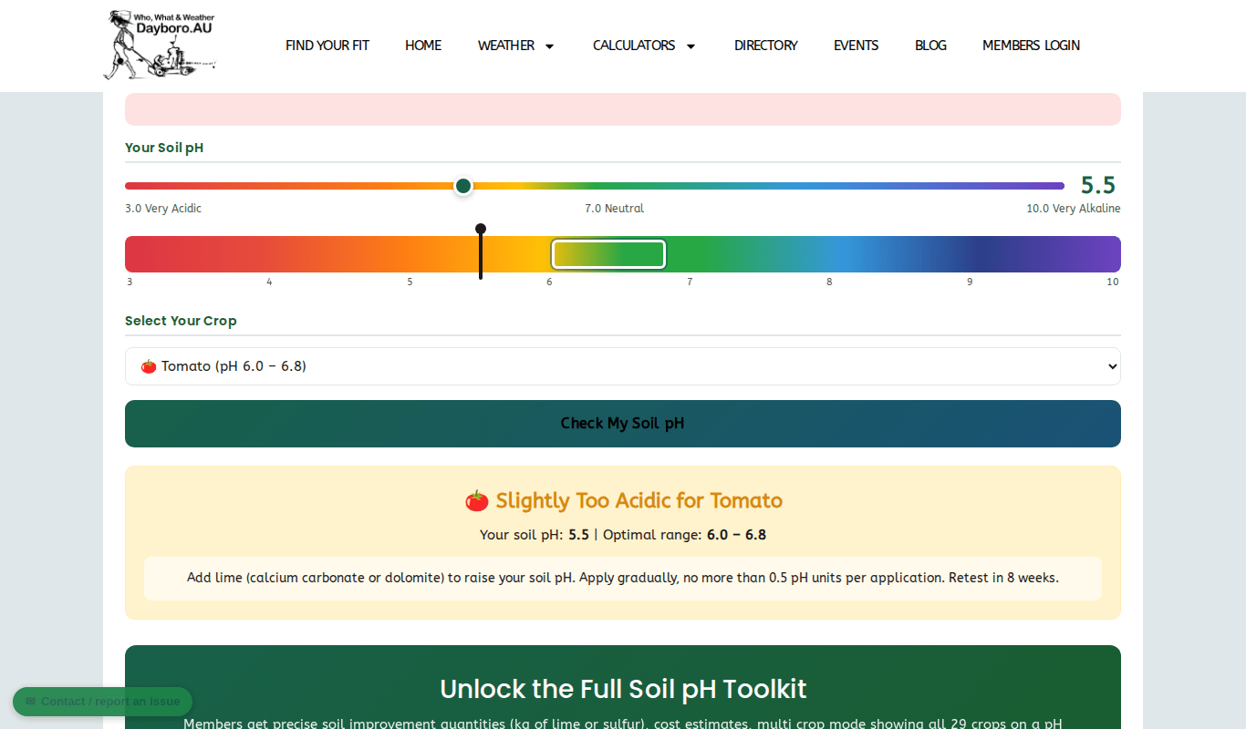Open the Directory menu item

pyautogui.click(x=766, y=46)
